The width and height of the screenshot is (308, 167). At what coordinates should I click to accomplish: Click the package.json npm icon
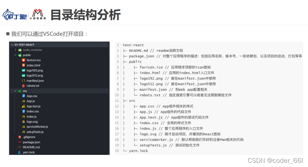pyautogui.click(x=20, y=142)
